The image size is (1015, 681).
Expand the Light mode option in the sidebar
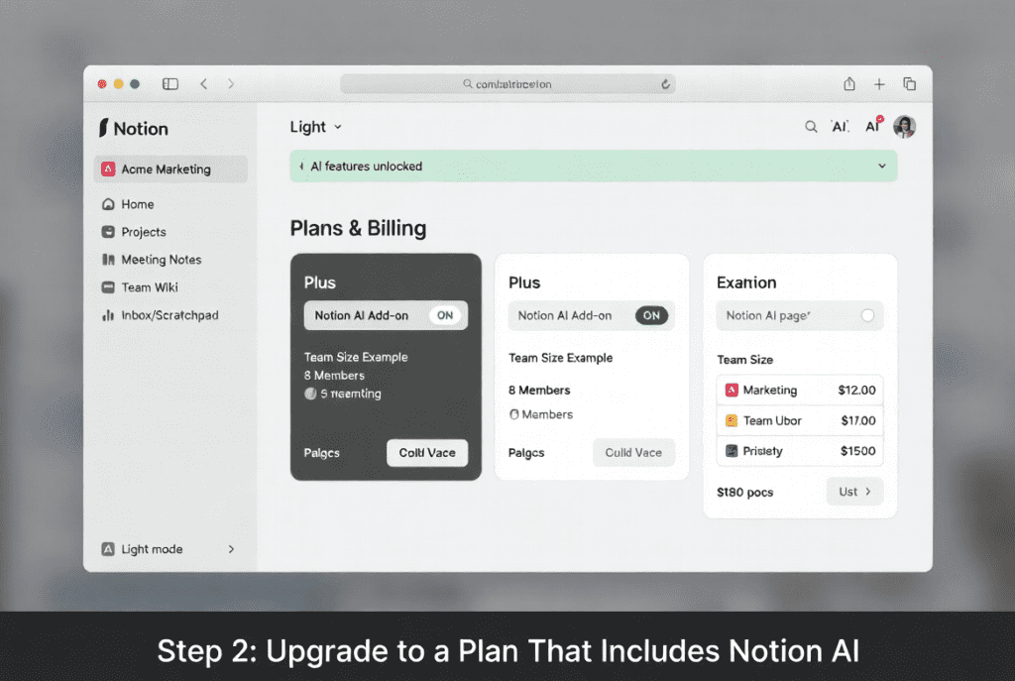(x=231, y=548)
